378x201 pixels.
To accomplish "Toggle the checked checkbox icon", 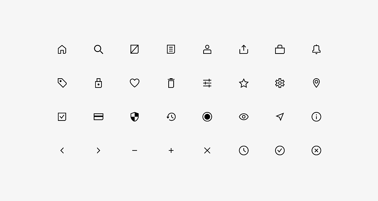I will [62, 117].
